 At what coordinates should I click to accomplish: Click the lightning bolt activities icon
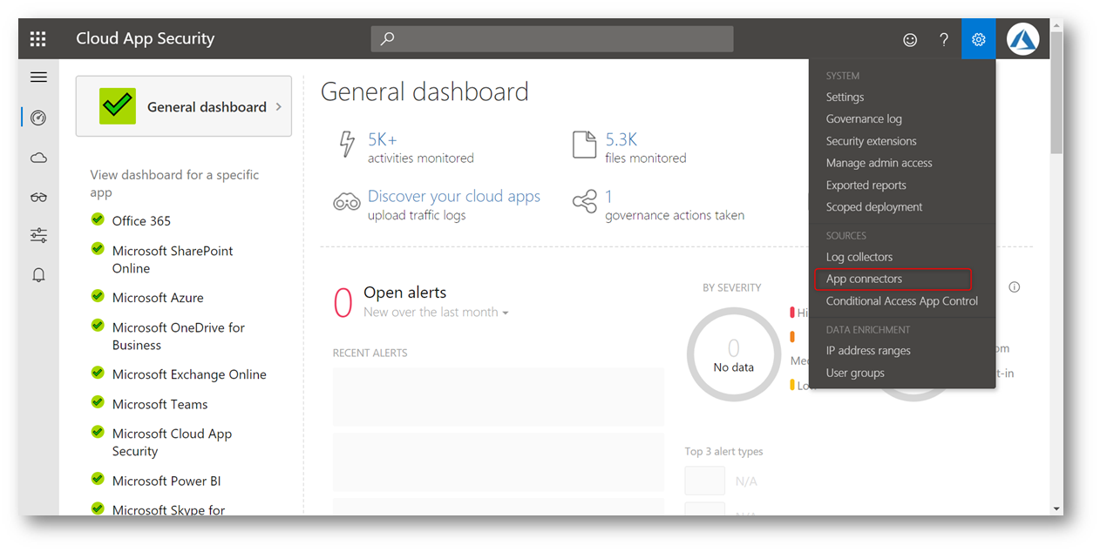[x=347, y=145]
